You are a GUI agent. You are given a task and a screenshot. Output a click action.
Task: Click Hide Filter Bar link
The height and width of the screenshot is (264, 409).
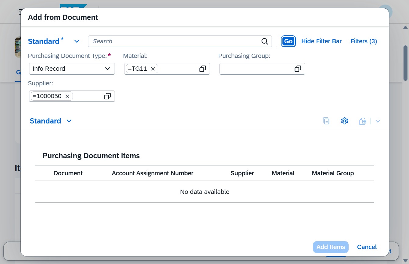tap(321, 41)
